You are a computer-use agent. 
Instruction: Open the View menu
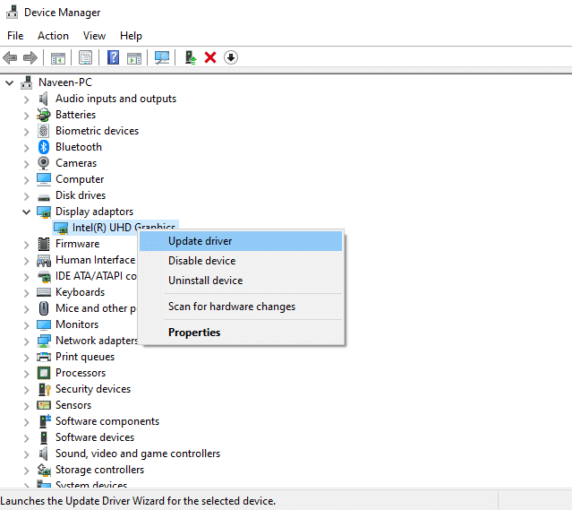94,36
